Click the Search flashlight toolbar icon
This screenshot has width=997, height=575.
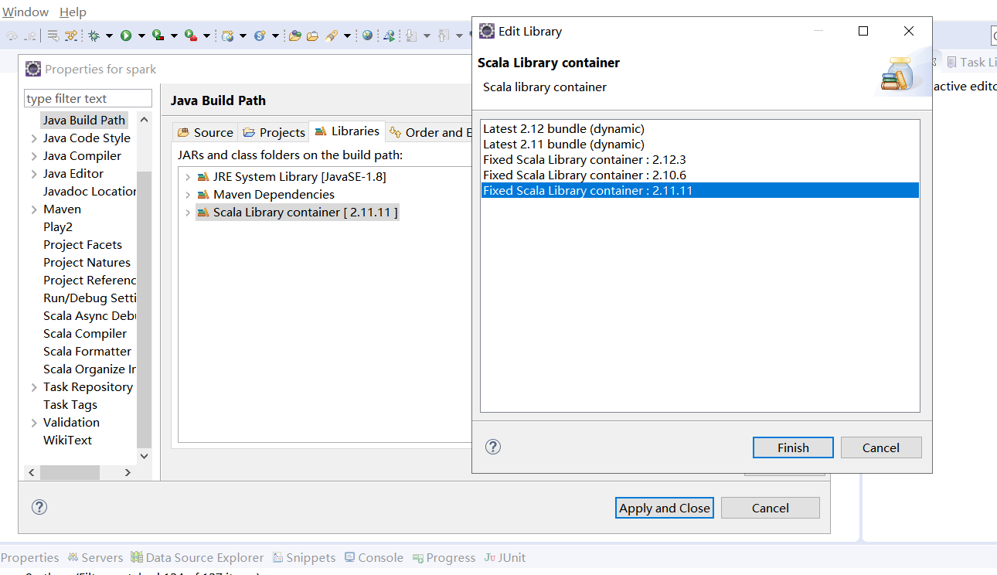pyautogui.click(x=332, y=36)
